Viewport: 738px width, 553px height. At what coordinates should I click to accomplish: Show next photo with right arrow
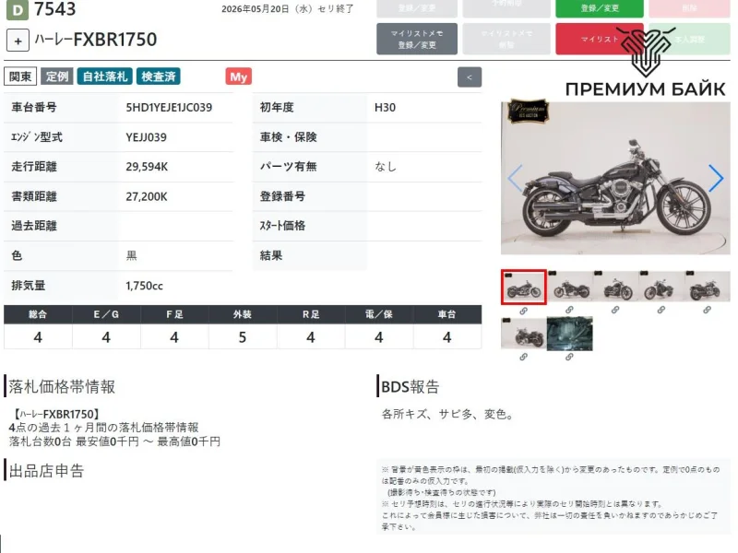(716, 178)
